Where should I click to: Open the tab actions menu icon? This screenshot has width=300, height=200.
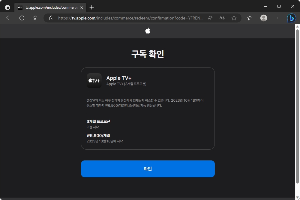[7, 7]
